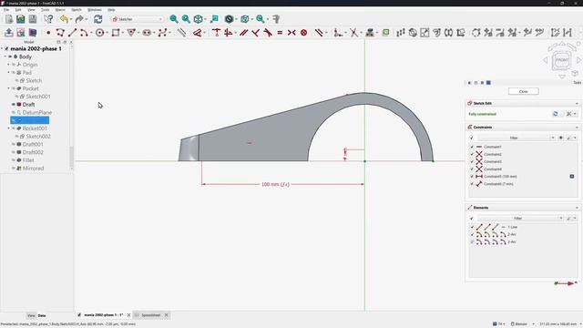Refresh the document with recompute icon
The height and width of the screenshot is (328, 583).
[x=97, y=19]
